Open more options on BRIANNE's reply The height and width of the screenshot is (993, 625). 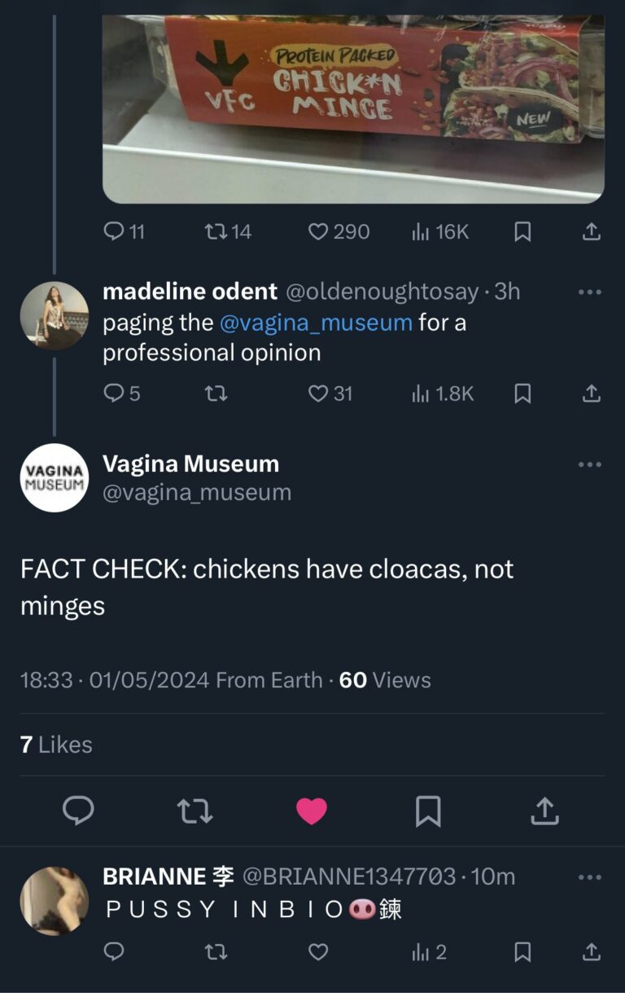coord(588,876)
